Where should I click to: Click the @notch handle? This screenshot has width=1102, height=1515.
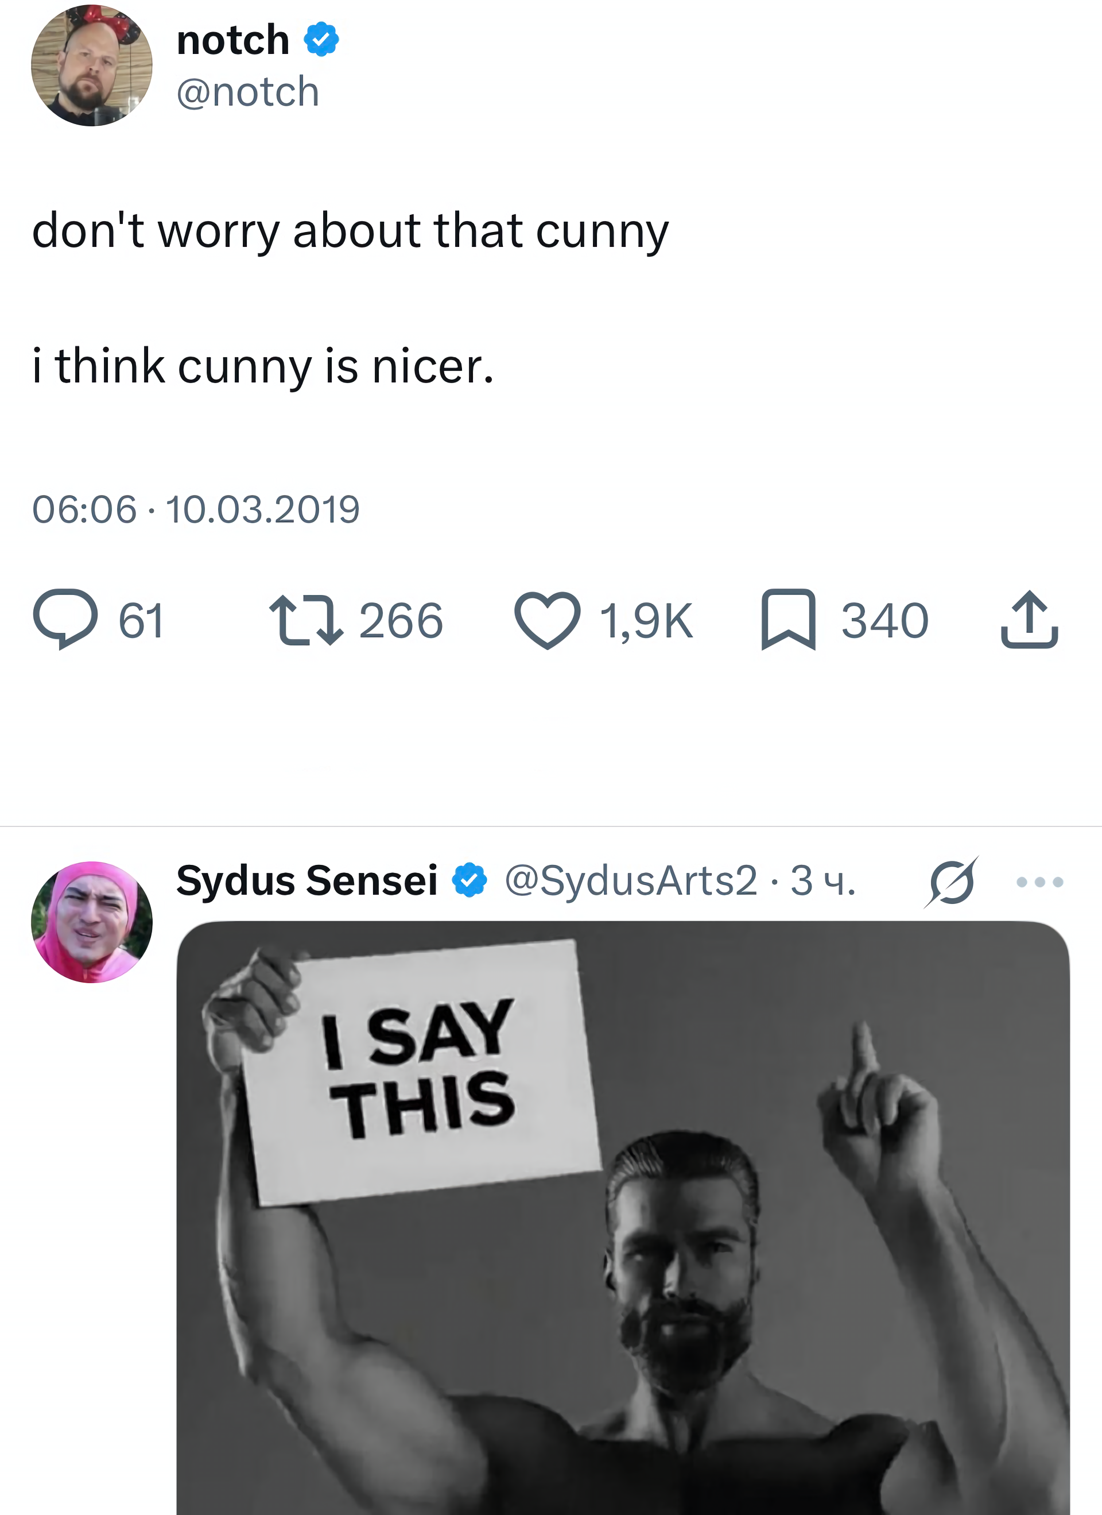tap(247, 91)
